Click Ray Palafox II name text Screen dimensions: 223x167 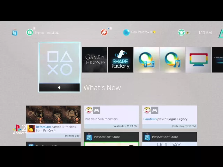pyautogui.click(x=141, y=32)
